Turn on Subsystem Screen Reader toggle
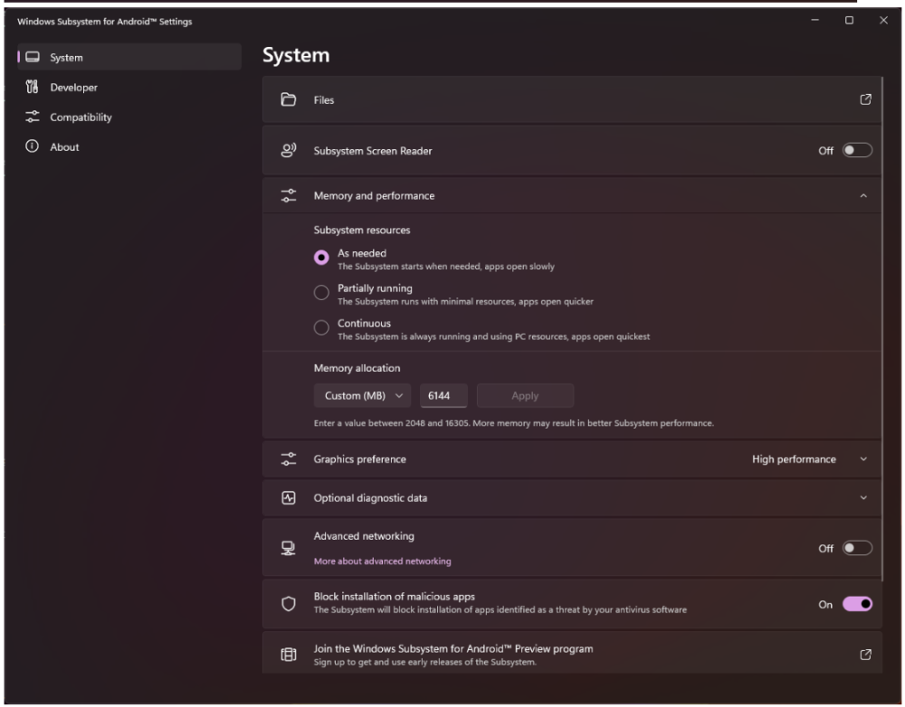This screenshot has height=707, width=905. coord(856,151)
